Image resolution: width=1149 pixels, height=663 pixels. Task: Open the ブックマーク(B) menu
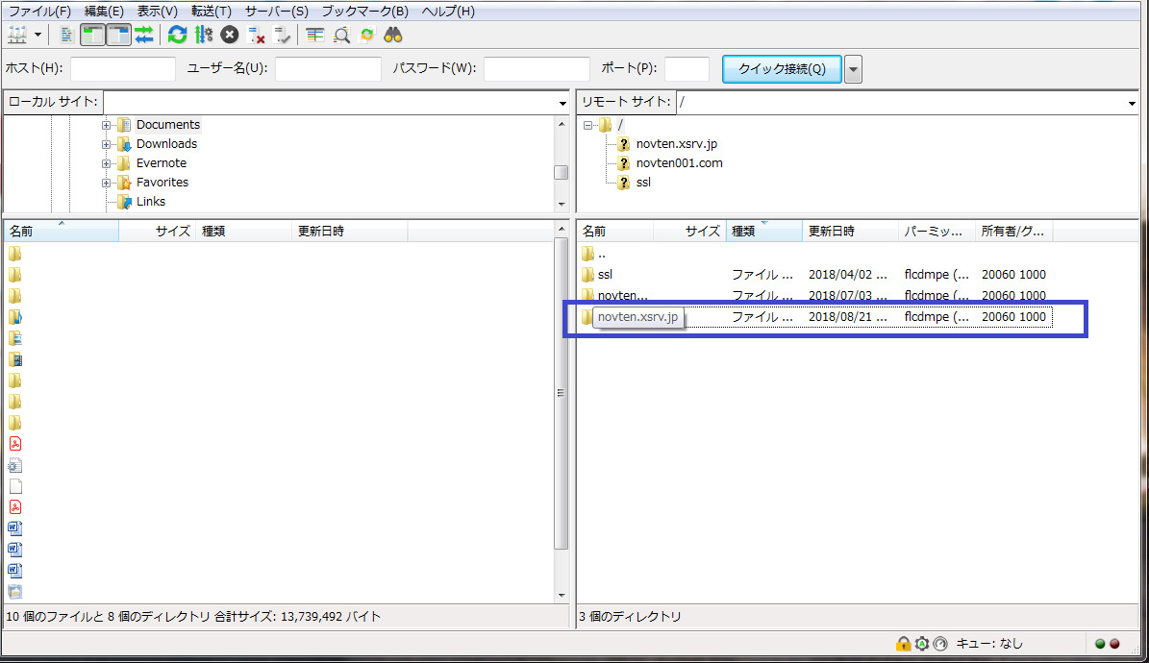(364, 12)
